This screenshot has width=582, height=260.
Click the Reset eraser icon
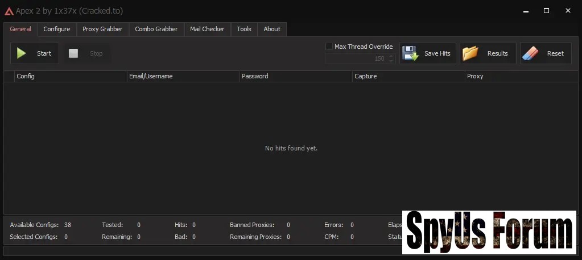pos(530,53)
